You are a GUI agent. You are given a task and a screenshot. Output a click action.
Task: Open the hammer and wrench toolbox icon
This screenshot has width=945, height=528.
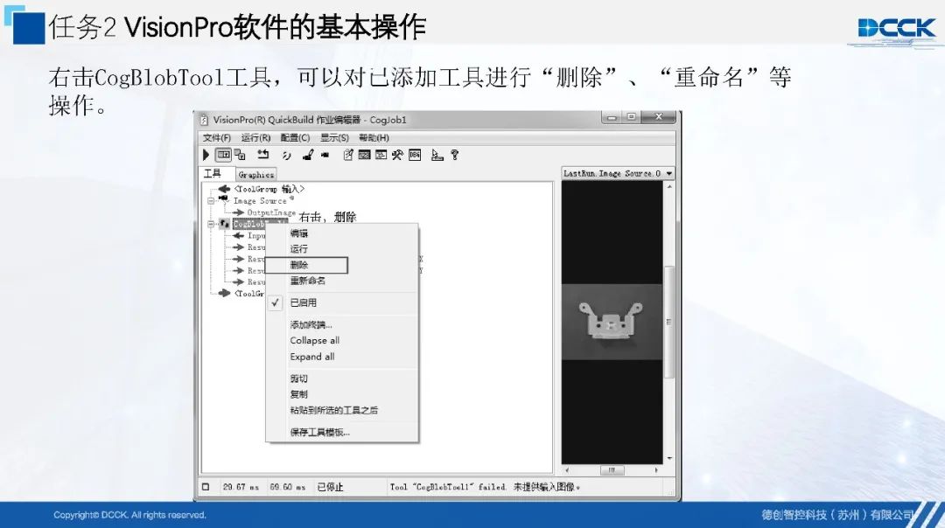click(x=397, y=156)
